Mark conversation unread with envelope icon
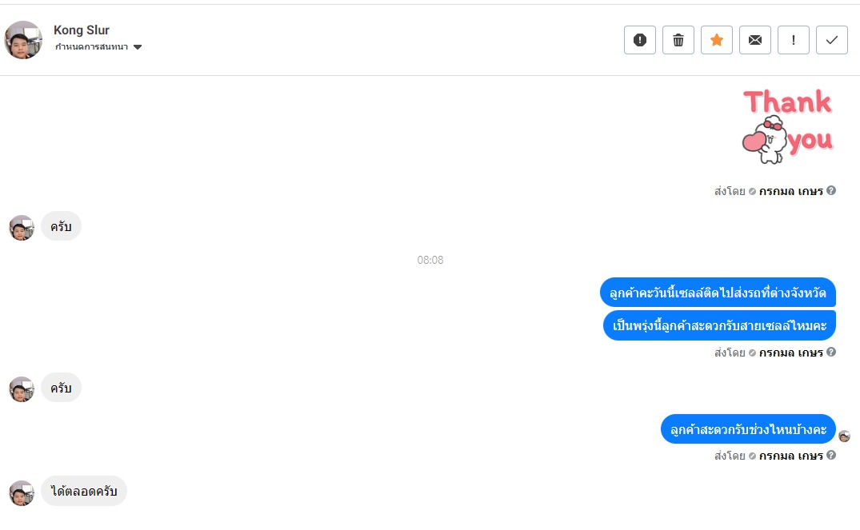 [x=754, y=40]
